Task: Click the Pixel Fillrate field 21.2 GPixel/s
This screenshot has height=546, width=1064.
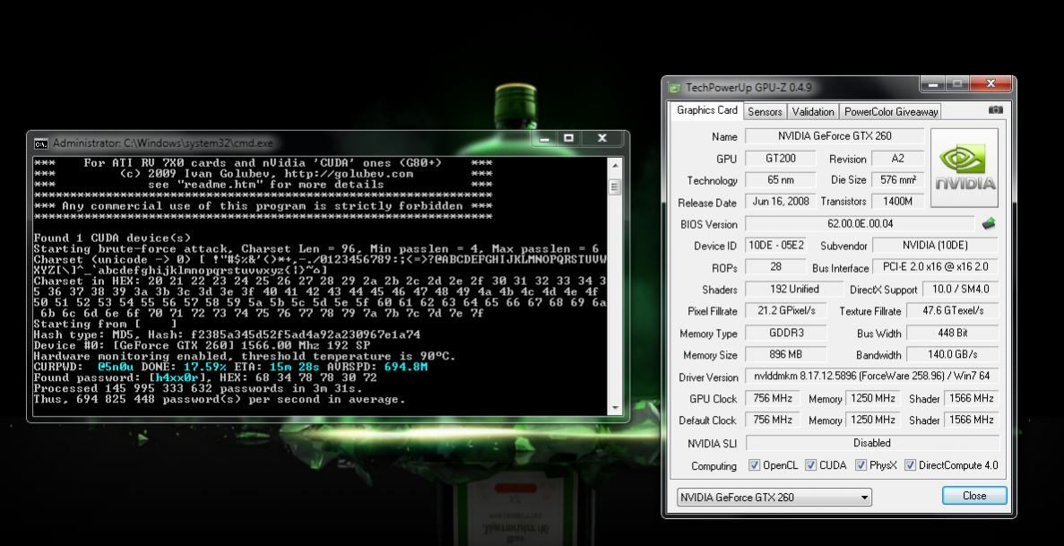Action: pyautogui.click(x=786, y=310)
